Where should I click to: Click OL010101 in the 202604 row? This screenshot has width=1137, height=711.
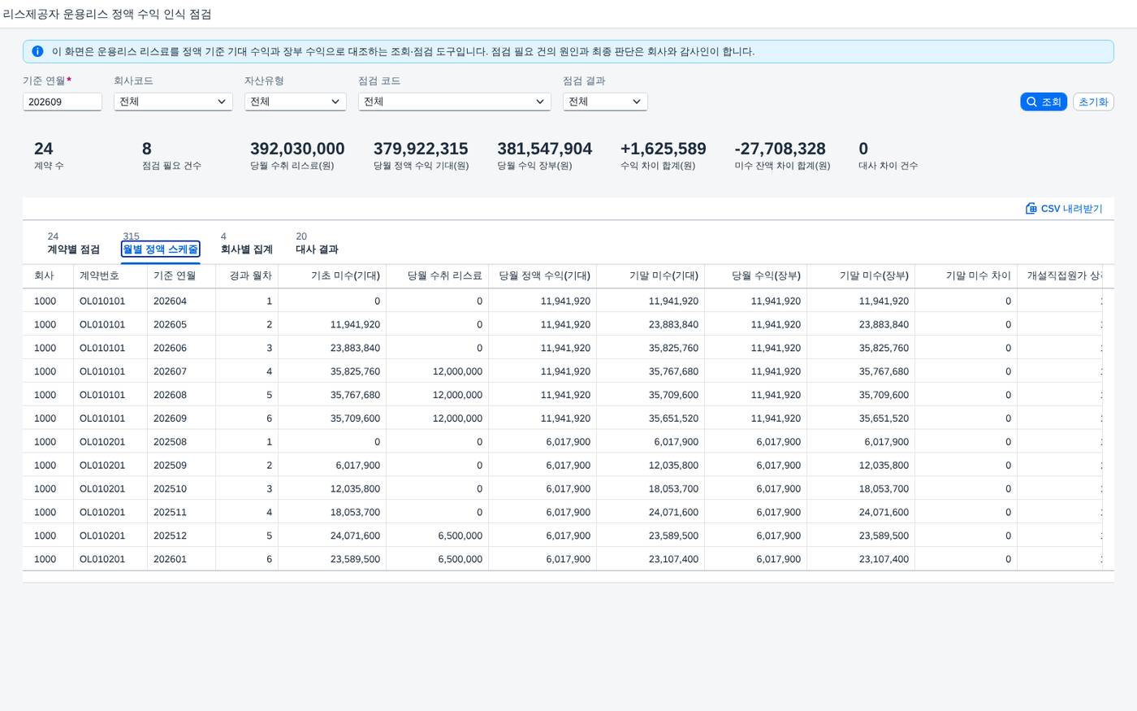pos(102,301)
